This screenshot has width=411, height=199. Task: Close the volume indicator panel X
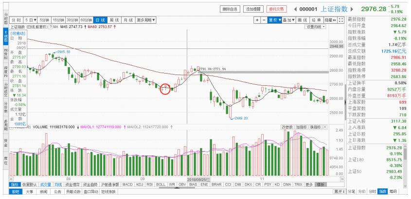point(325,127)
